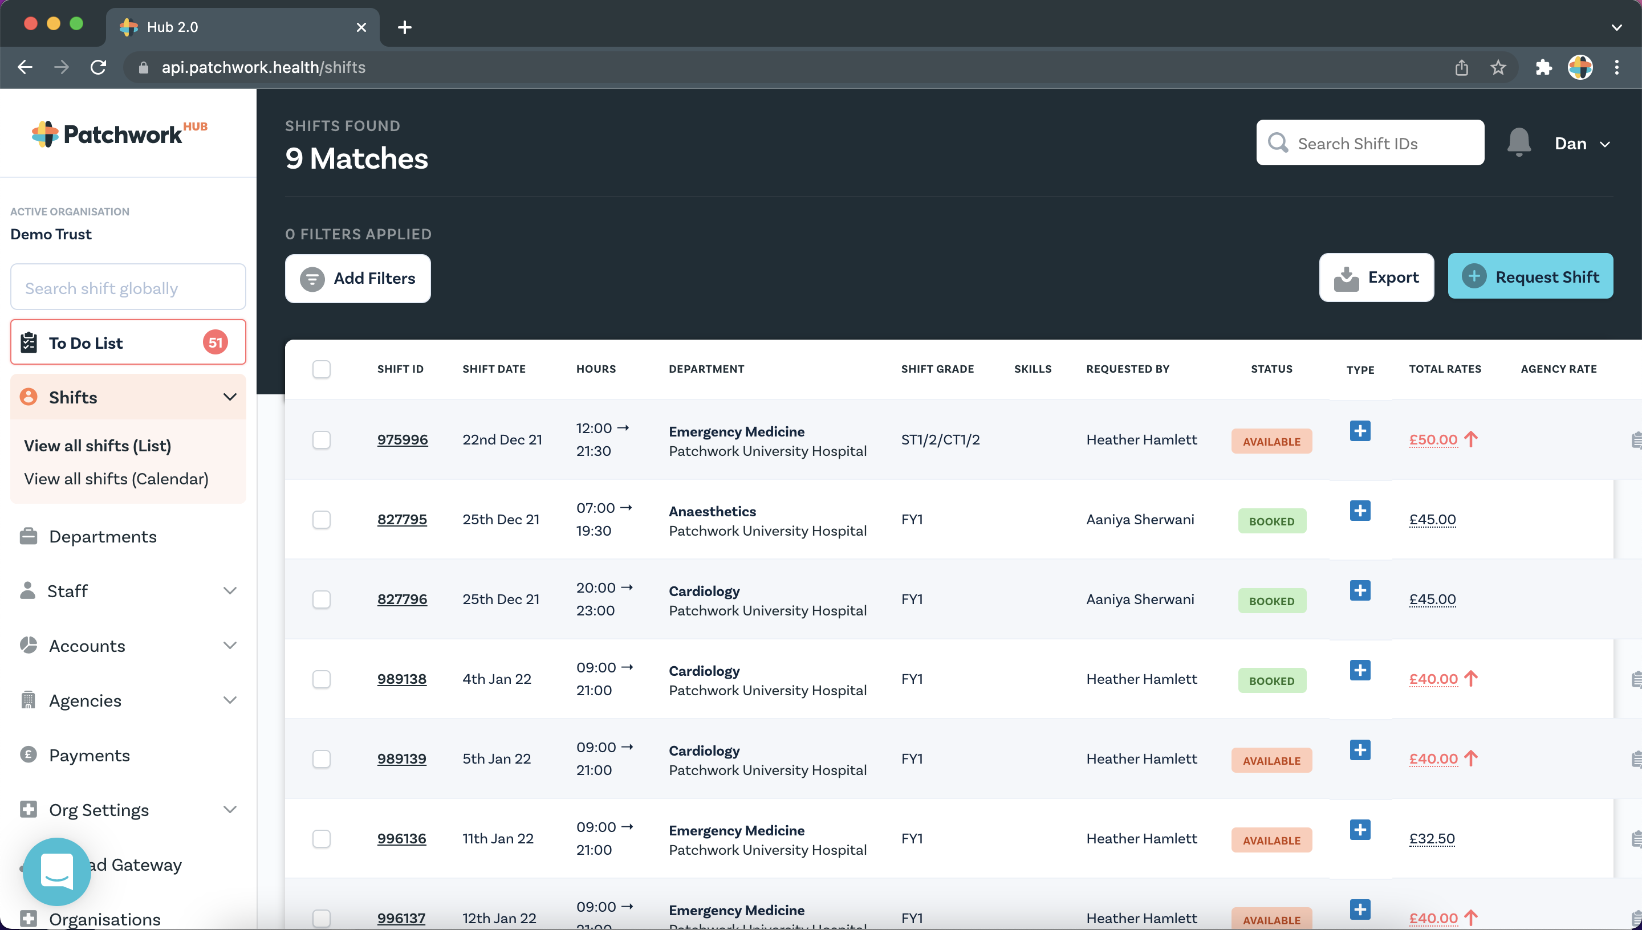Open the Dan user dropdown
1642x930 pixels.
(x=1582, y=144)
